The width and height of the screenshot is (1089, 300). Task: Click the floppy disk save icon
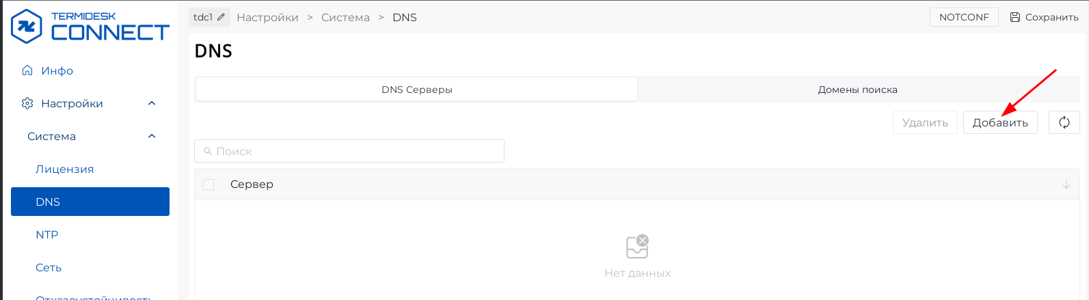pos(1014,17)
